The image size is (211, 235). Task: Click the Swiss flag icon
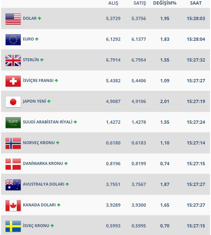13,81
